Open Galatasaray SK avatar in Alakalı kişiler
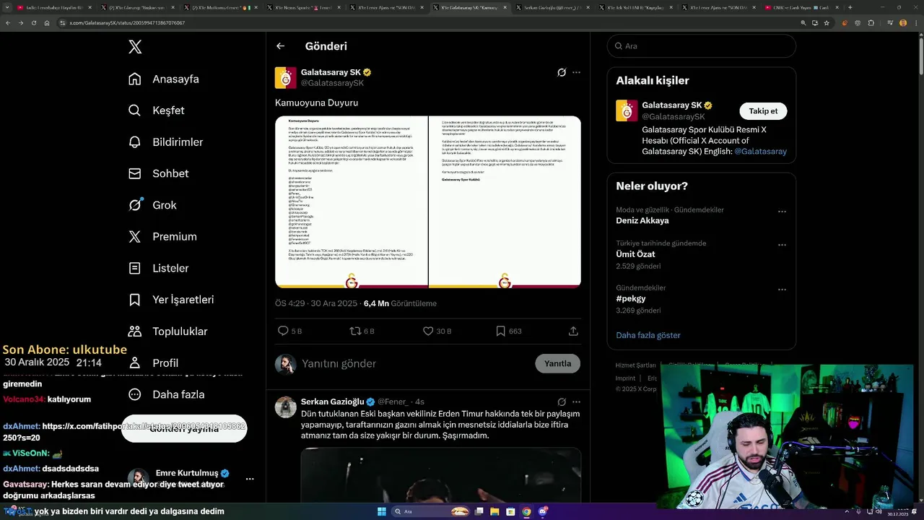924x520 pixels. (x=627, y=110)
